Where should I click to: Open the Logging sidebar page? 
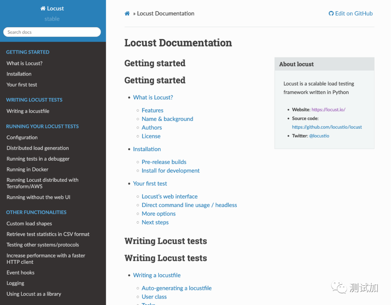click(x=16, y=283)
